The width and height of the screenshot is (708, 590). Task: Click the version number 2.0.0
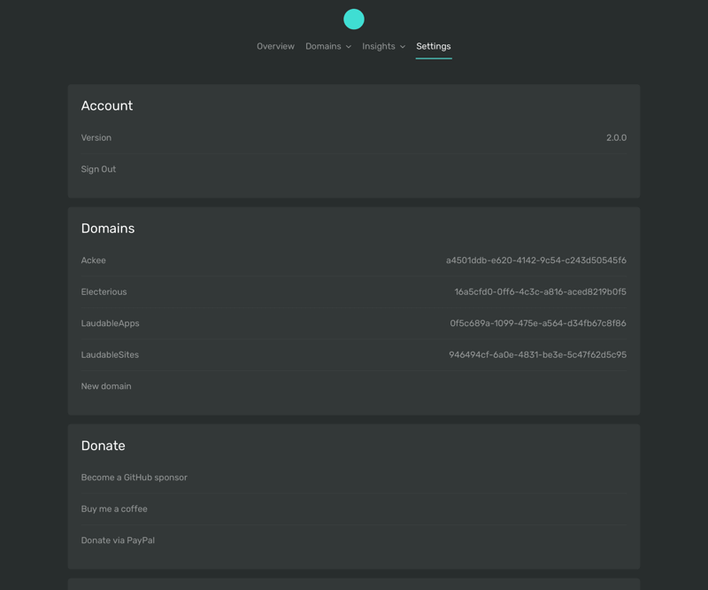click(x=616, y=138)
